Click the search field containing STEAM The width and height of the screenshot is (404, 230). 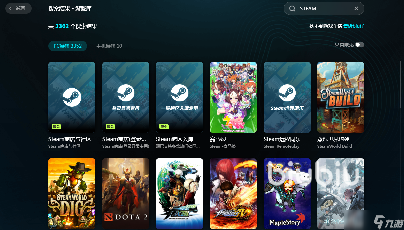(x=323, y=9)
